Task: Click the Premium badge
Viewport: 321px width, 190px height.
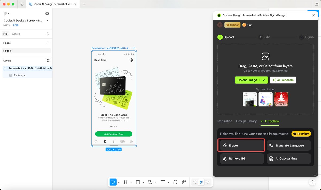Action: click(x=301, y=134)
